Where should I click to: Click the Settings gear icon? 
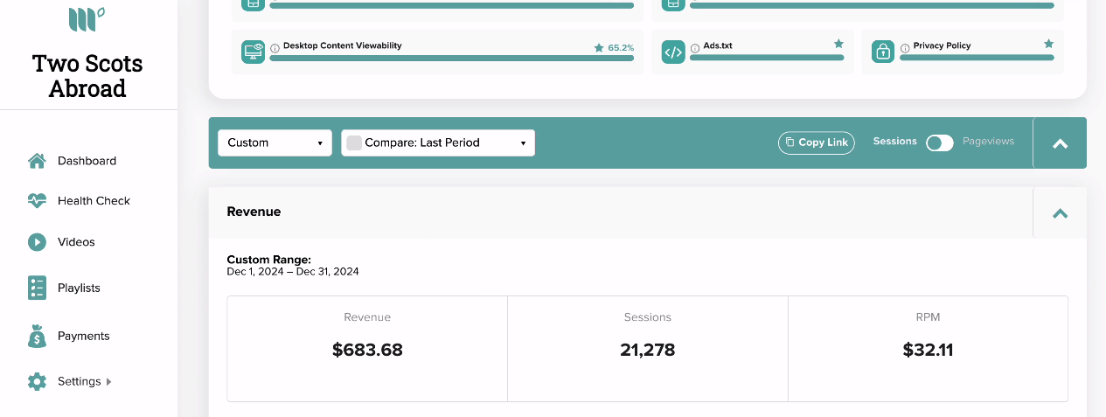click(x=37, y=381)
